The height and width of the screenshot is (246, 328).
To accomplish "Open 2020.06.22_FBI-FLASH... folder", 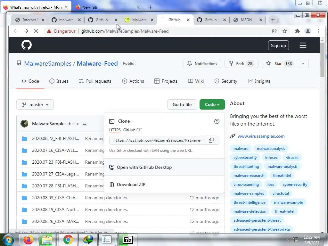I will pos(55,138).
